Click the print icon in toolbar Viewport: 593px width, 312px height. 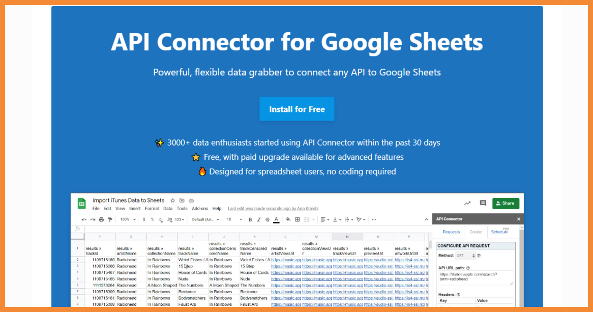(x=101, y=219)
